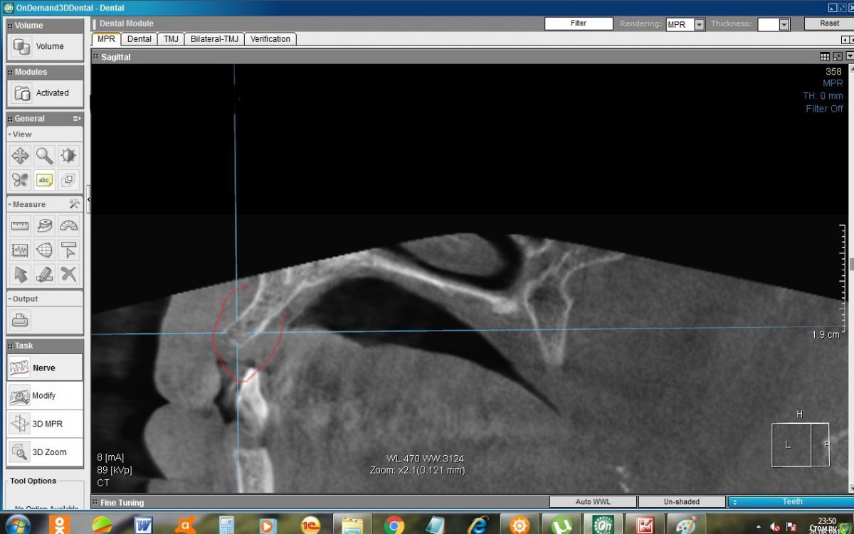
Task: Open the Verification tab
Action: click(270, 39)
